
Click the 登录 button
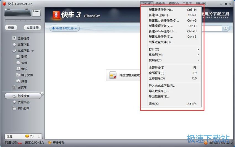[11, 28]
